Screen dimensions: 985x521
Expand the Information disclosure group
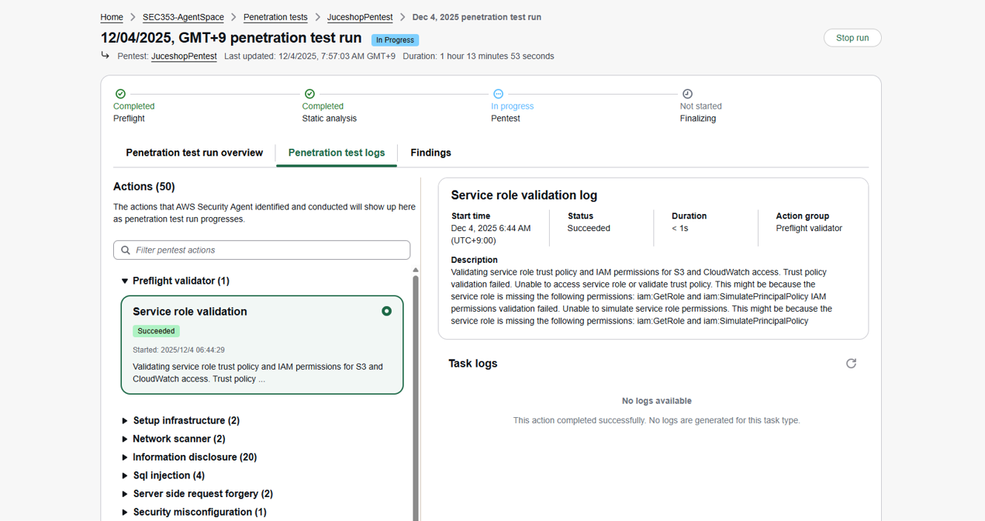[x=125, y=457]
